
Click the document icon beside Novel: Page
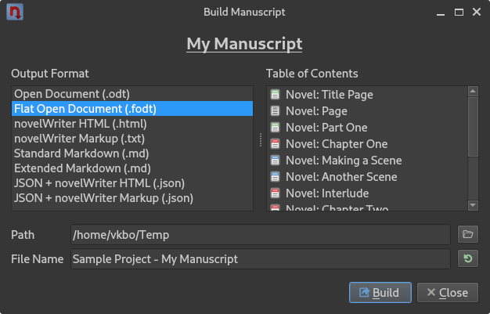point(275,111)
